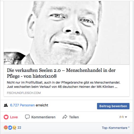Viewport: 134px width, 134px height.
Task: Open the Top-Kommentare sorting dropdown
Action: coord(115,128)
